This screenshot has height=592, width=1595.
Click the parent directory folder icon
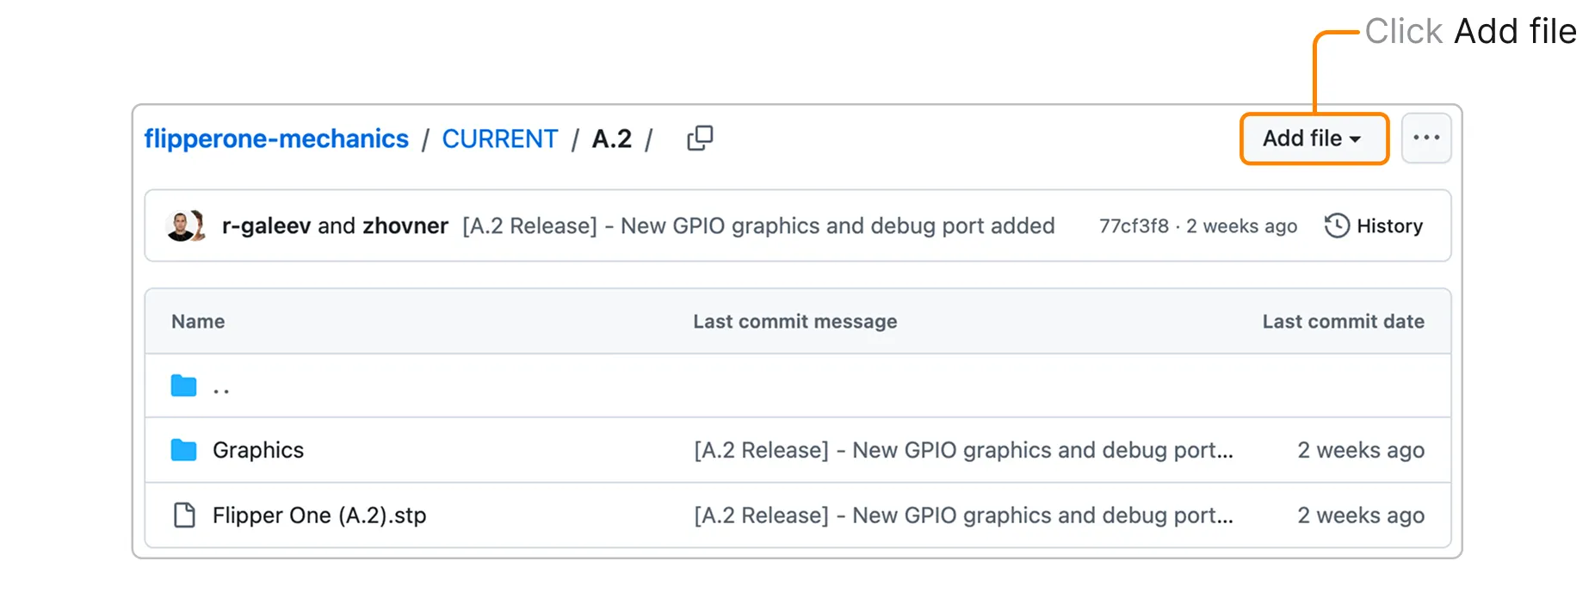(x=183, y=385)
